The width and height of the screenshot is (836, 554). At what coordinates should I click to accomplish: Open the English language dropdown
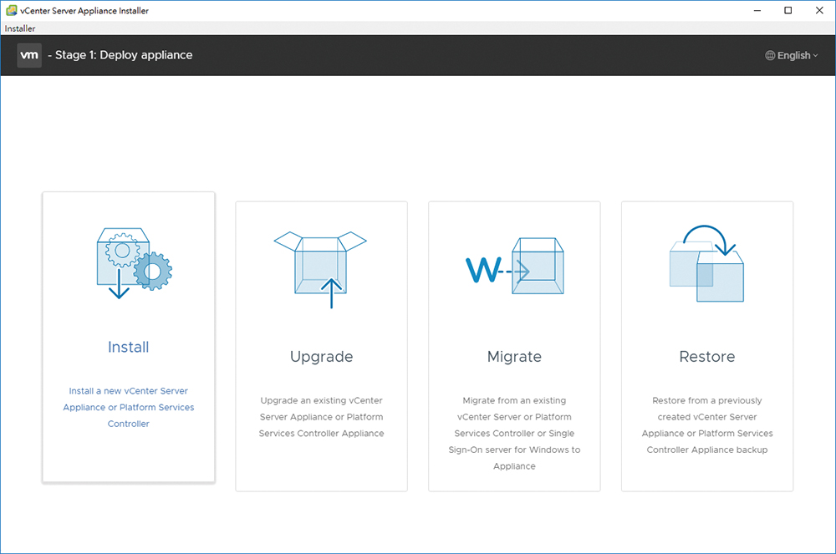[792, 55]
